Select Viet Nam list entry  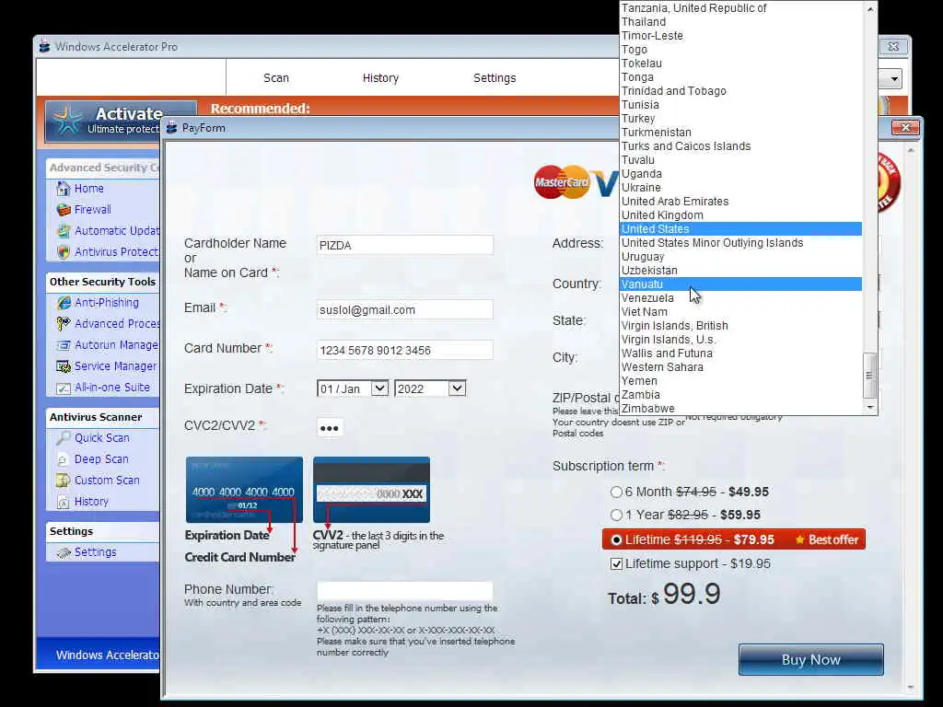(x=740, y=312)
